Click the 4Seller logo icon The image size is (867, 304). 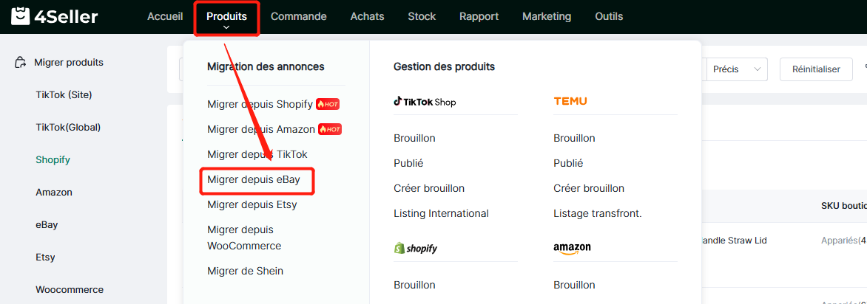(x=21, y=16)
